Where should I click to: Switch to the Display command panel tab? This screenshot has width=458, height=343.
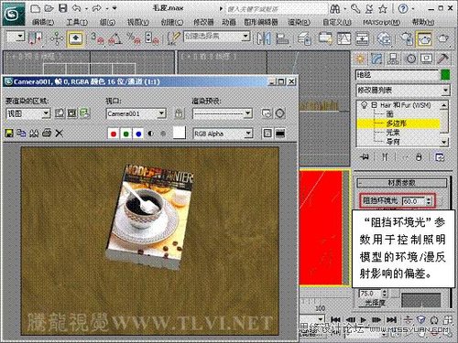point(427,58)
